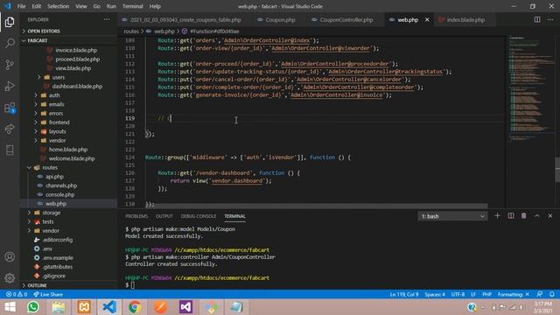Open WhatsApp from the taskbar

[x=33, y=307]
